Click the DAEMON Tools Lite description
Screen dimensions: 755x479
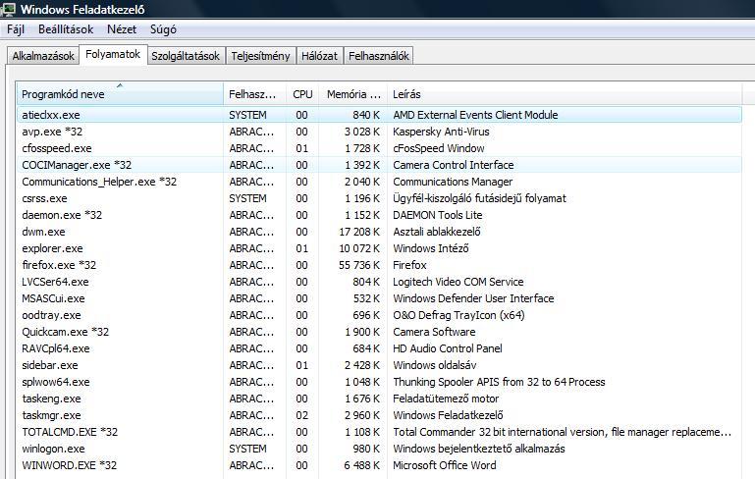tap(438, 215)
